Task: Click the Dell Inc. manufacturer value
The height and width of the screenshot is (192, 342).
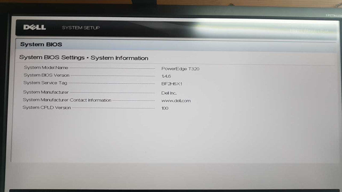Action: pos(169,93)
